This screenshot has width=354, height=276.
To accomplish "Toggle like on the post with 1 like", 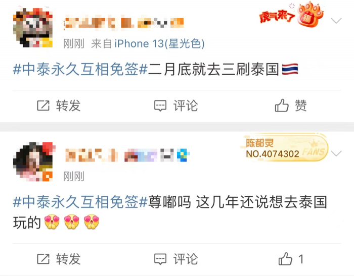I will coord(285,259).
